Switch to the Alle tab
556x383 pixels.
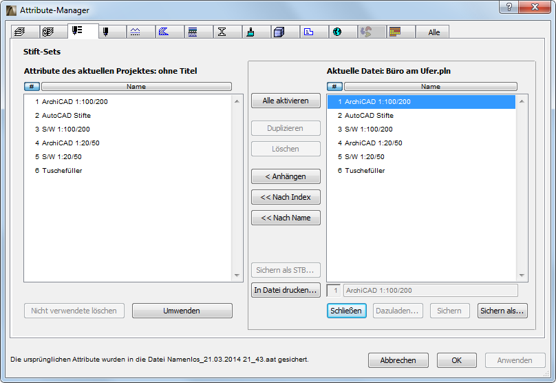[x=433, y=32]
